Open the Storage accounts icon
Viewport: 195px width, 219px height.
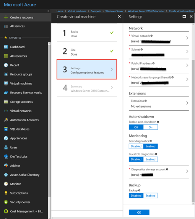(6, 102)
